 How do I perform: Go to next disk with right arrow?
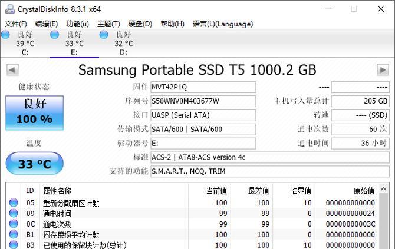(x=383, y=69)
